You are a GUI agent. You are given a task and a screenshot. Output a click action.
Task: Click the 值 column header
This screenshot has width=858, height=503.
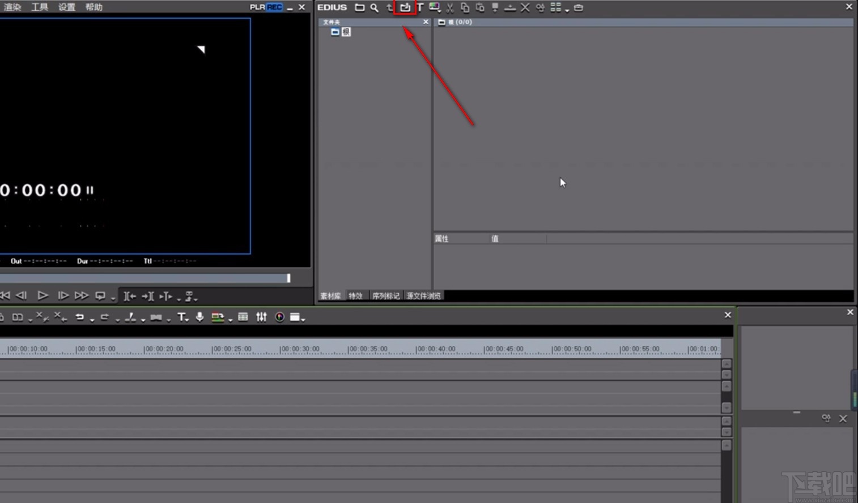(x=495, y=239)
